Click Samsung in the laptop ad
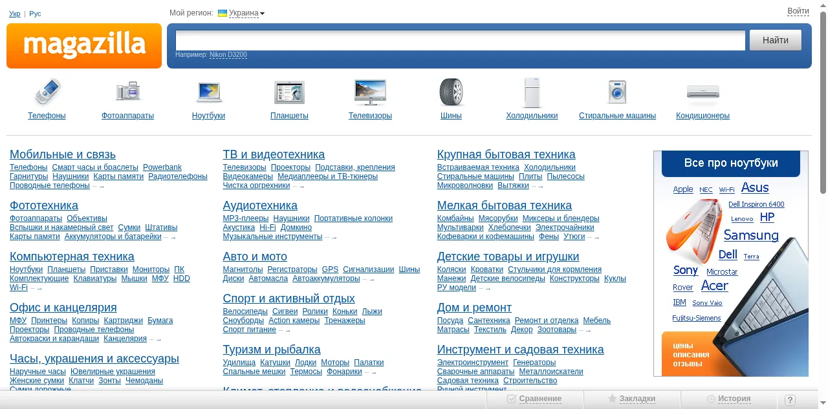 coord(751,235)
